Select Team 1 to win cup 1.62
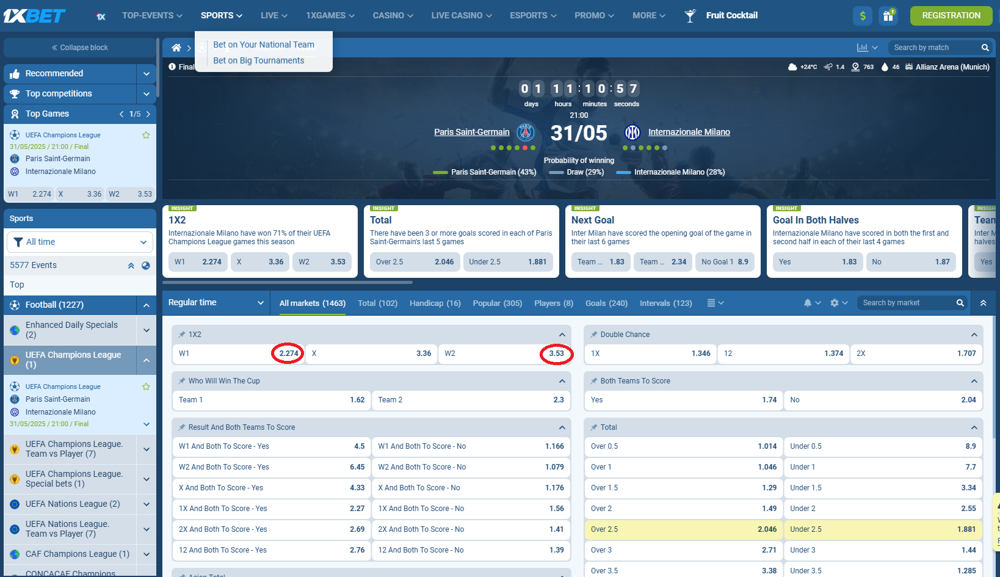The image size is (1000, 577). point(272,400)
